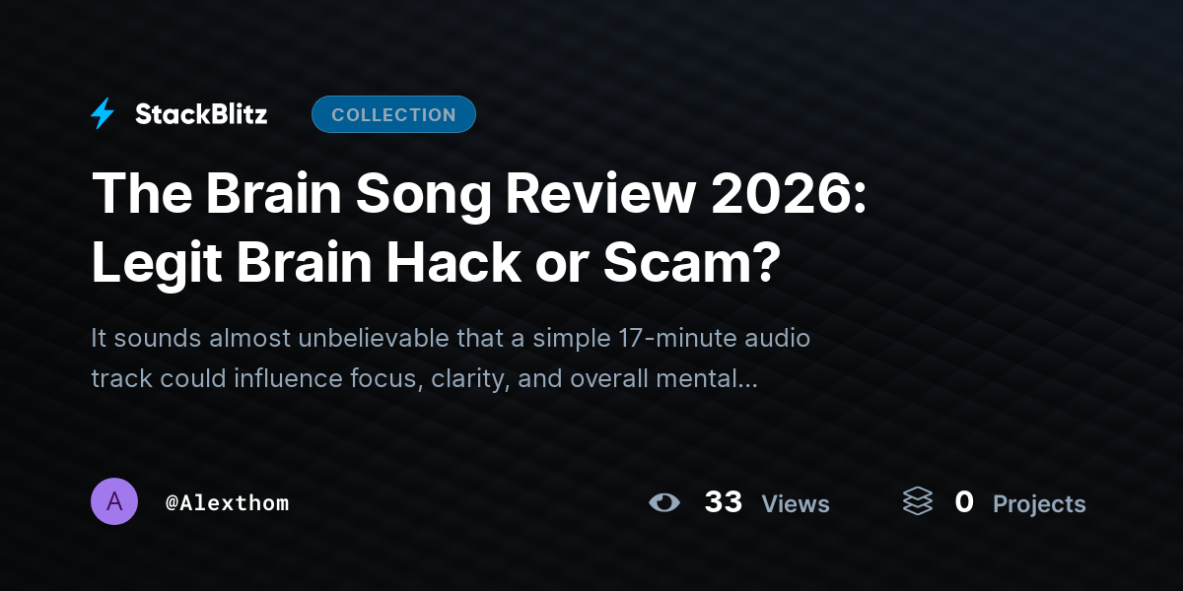Click 'The Brain Song Review 2026:' title line
The image size is (1183, 591).
[x=479, y=195]
